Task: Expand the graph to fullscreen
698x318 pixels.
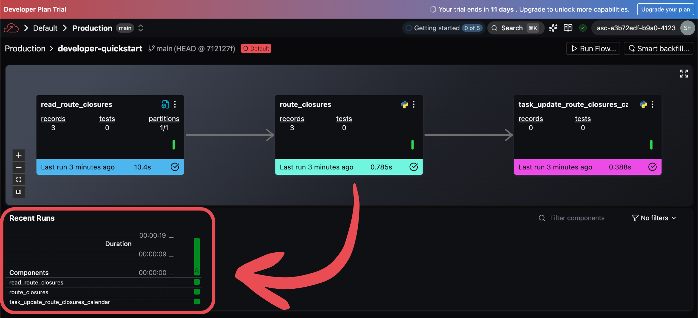Action: [684, 73]
